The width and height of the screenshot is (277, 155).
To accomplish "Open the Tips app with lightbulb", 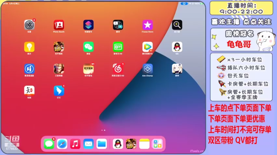I will (x=29, y=47).
